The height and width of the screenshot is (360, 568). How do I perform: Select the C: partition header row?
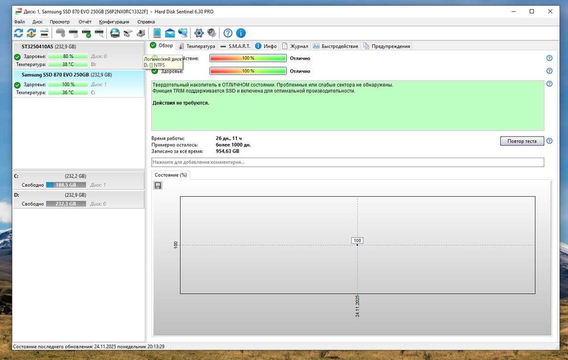pyautogui.click(x=78, y=176)
